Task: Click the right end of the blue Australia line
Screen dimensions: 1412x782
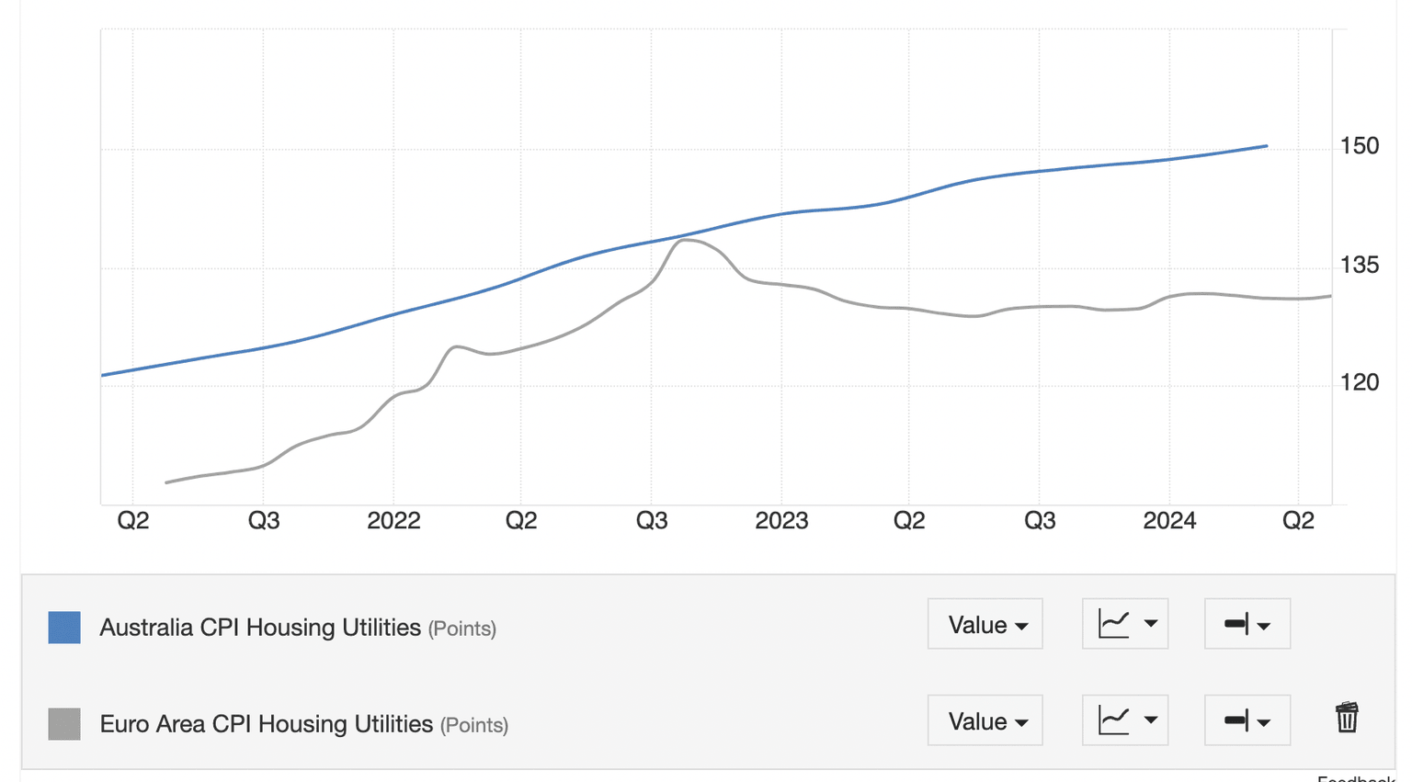Action: pos(1267,146)
